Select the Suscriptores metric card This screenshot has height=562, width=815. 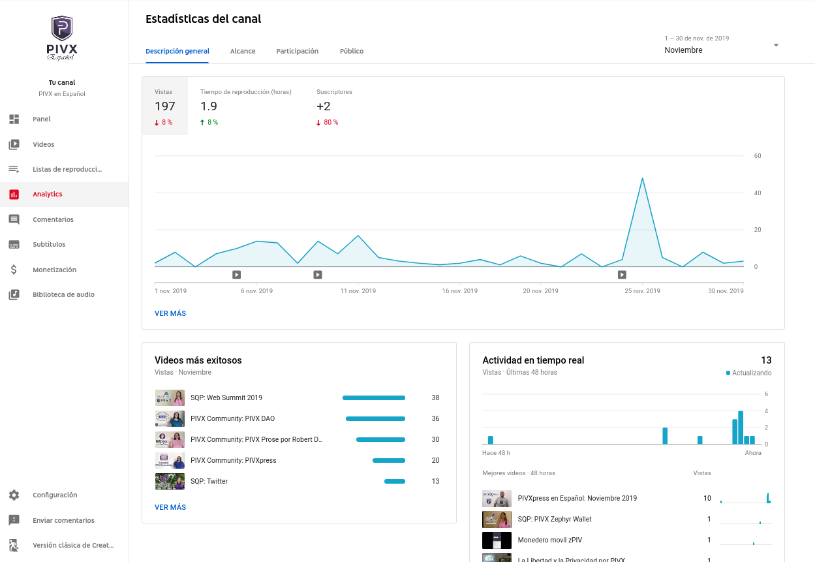tap(334, 106)
